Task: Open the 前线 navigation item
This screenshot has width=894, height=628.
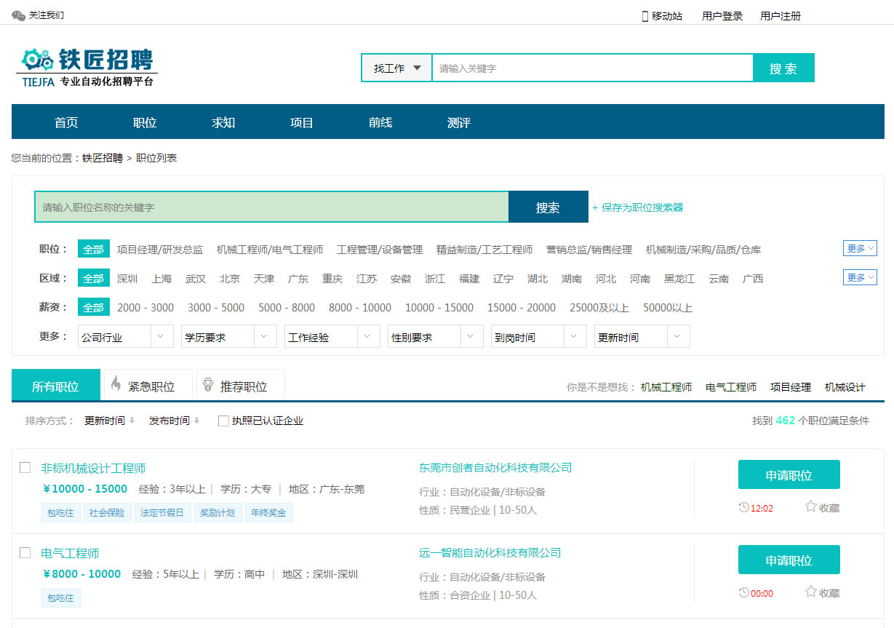Action: coord(380,122)
